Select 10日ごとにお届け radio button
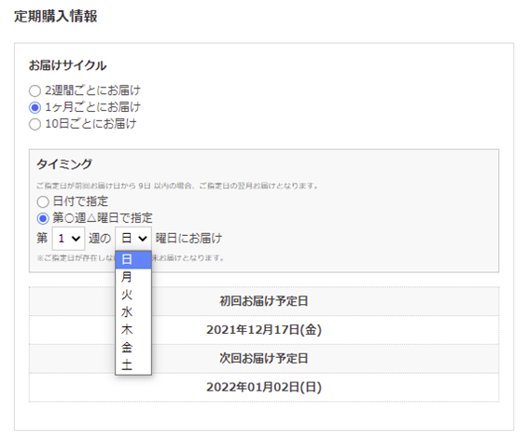The image size is (529, 441). coord(35,124)
